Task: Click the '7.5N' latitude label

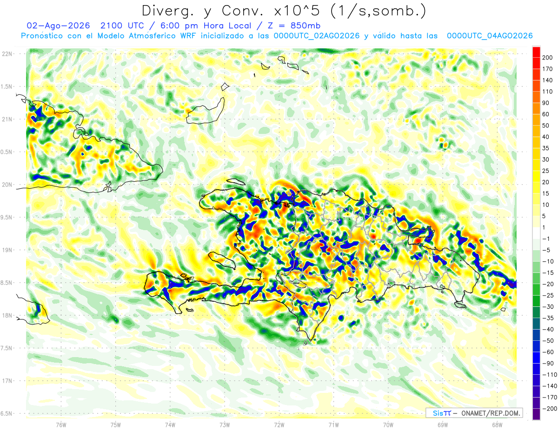Action: click(x=7, y=348)
